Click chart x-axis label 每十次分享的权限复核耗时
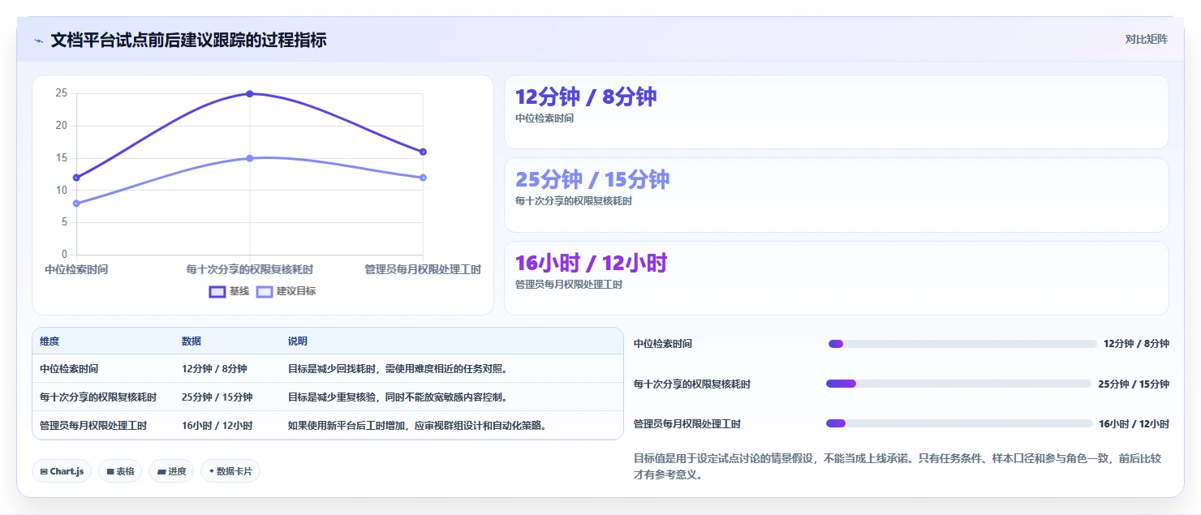This screenshot has height=515, width=1201. (250, 269)
